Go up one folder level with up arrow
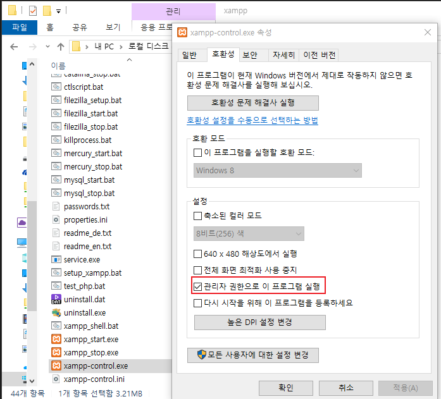 pyautogui.click(x=61, y=47)
